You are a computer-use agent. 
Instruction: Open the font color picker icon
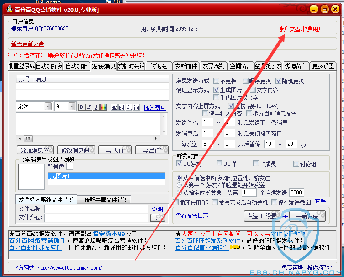click(x=103, y=107)
